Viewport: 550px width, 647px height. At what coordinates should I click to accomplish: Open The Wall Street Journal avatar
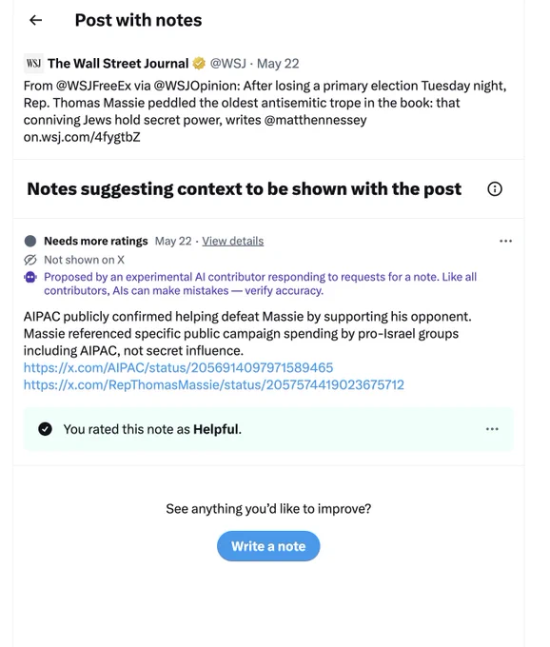click(33, 63)
